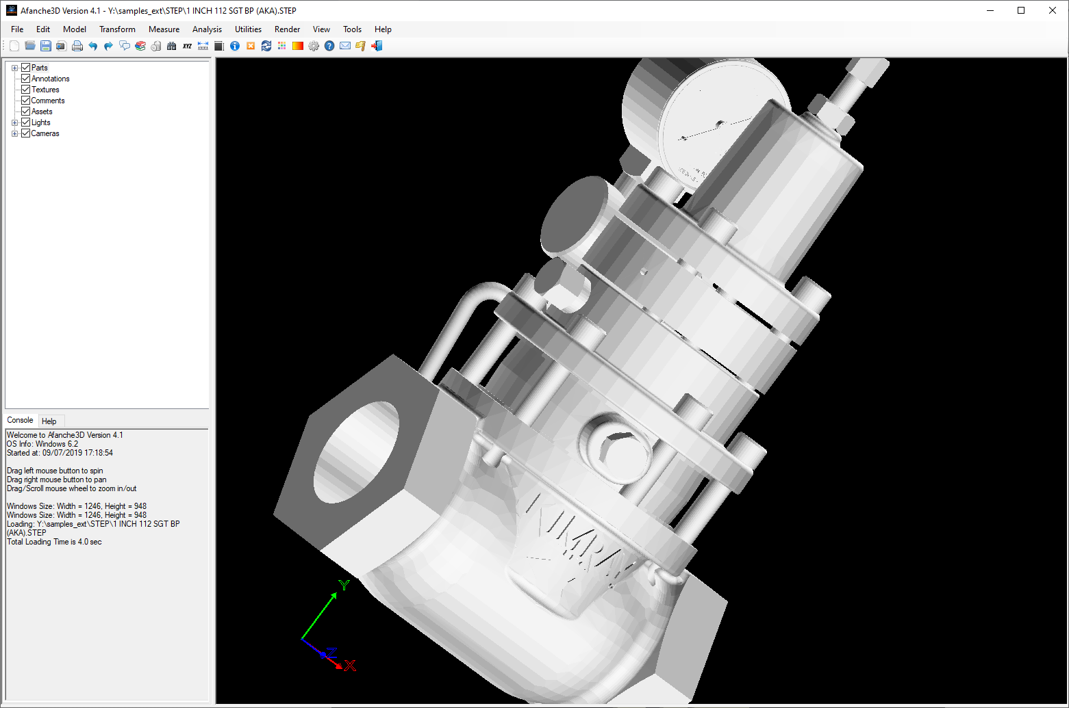Select the Assets tree item label
Image resolution: width=1069 pixels, height=708 pixels.
42,112
